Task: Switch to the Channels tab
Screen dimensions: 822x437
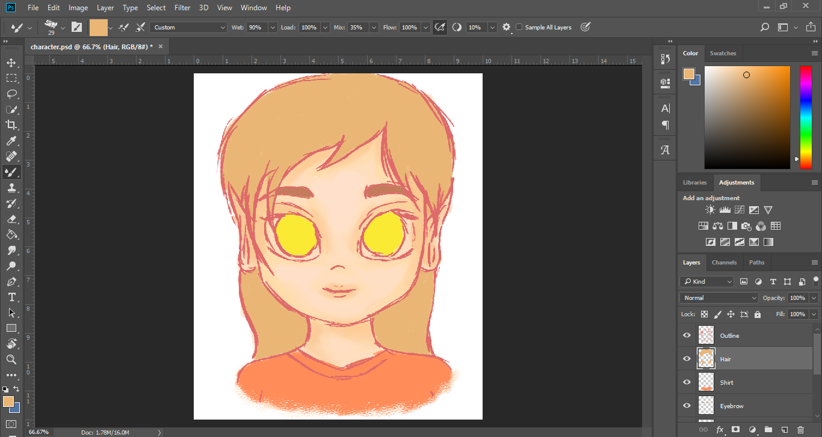Action: 724,262
